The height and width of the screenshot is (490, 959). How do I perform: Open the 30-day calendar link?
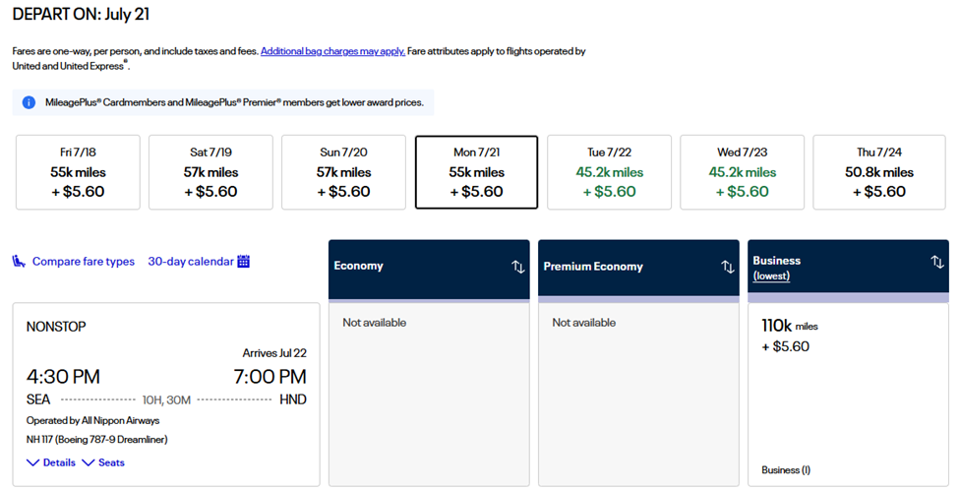191,262
